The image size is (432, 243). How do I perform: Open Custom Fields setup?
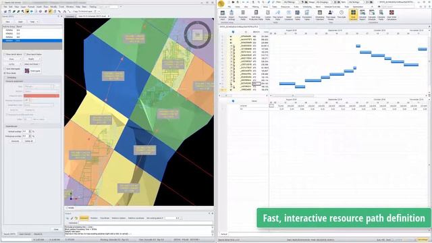[x=268, y=15]
